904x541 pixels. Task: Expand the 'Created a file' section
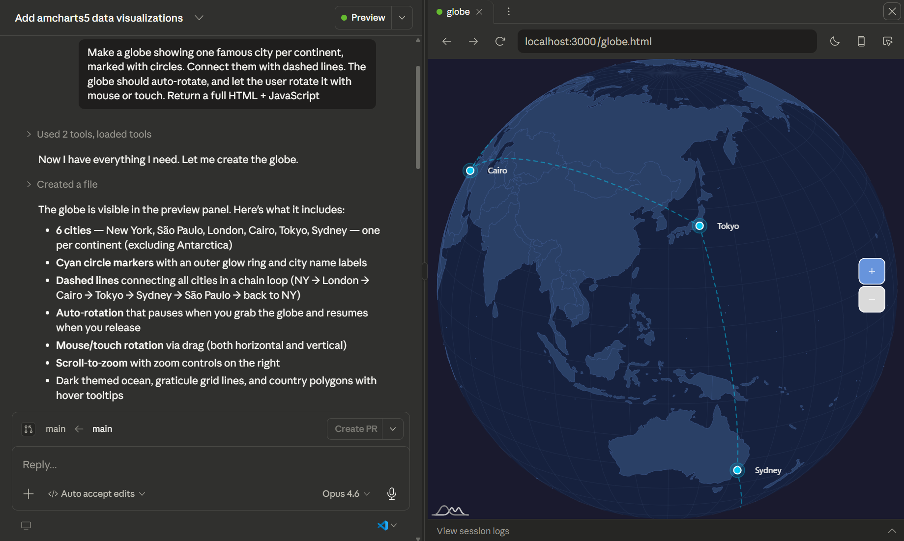[67, 184]
